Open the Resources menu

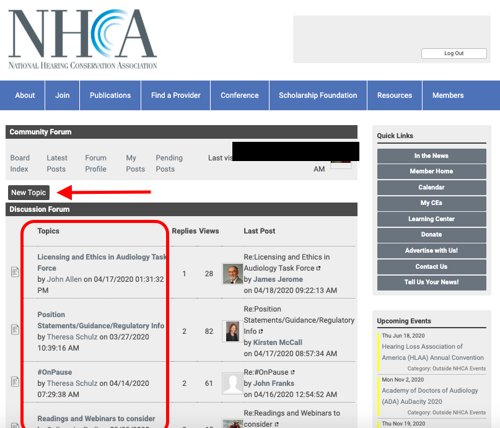395,95
